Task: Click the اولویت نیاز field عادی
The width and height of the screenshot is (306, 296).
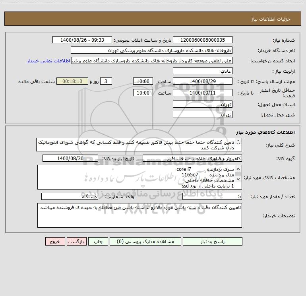Action: point(203,71)
